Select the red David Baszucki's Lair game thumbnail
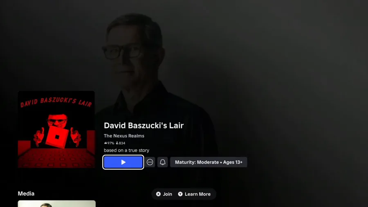 pos(56,129)
